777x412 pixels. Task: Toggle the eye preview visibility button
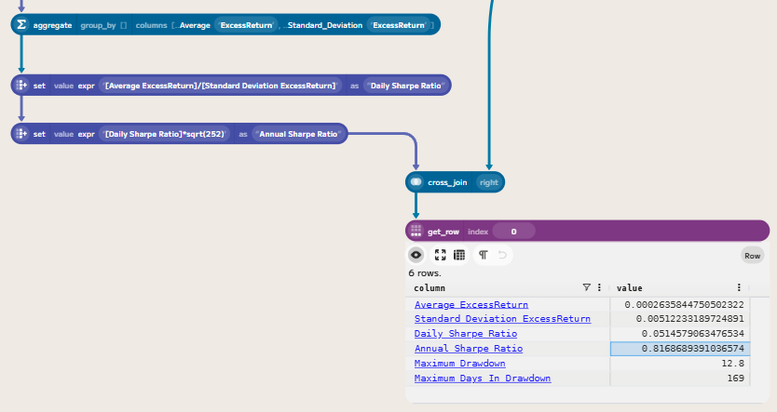[x=416, y=255]
